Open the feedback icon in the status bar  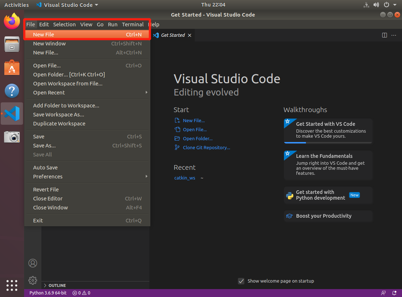383,293
